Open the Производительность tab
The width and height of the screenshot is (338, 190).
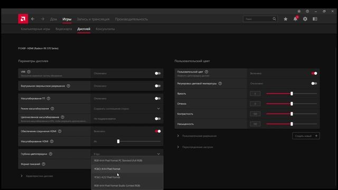click(x=132, y=19)
